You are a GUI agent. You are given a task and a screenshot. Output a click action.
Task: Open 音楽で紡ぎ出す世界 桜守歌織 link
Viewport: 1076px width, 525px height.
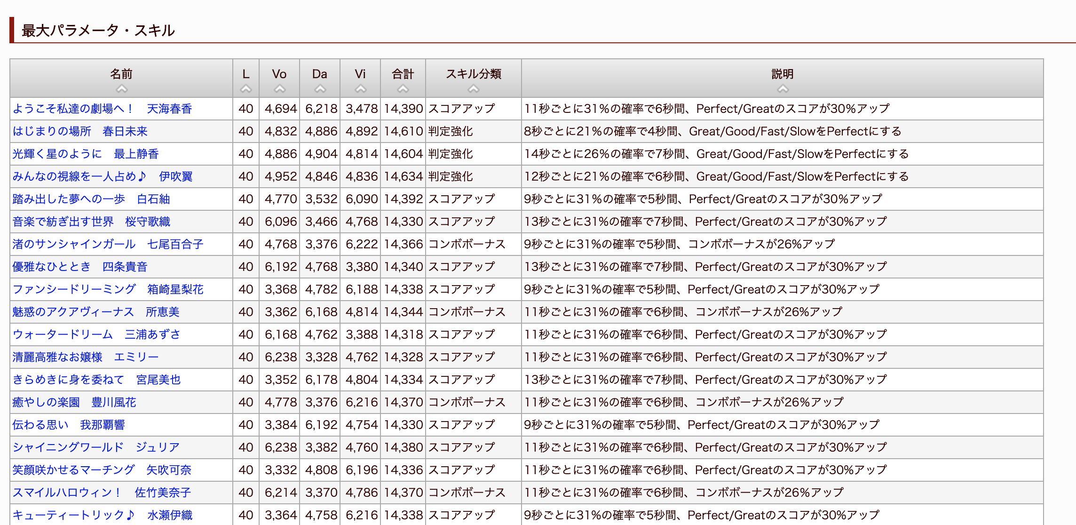pyautogui.click(x=91, y=222)
